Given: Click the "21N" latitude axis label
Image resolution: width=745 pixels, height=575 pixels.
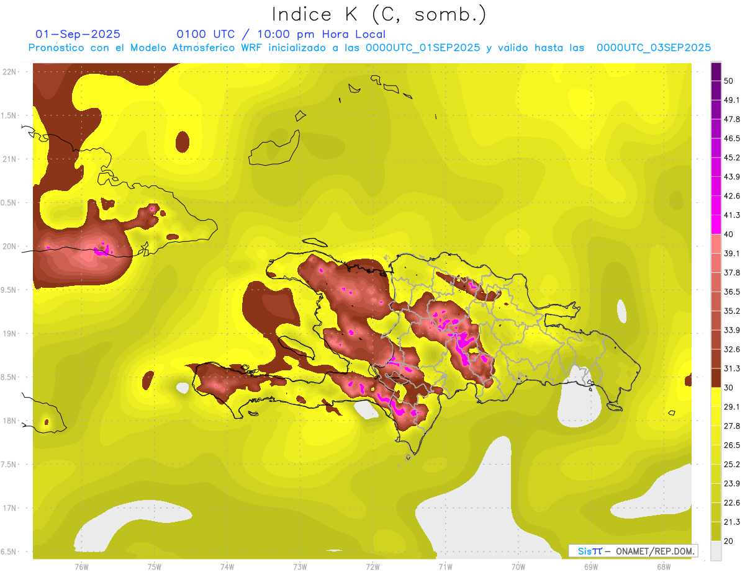Looking at the screenshot, I should (x=10, y=159).
